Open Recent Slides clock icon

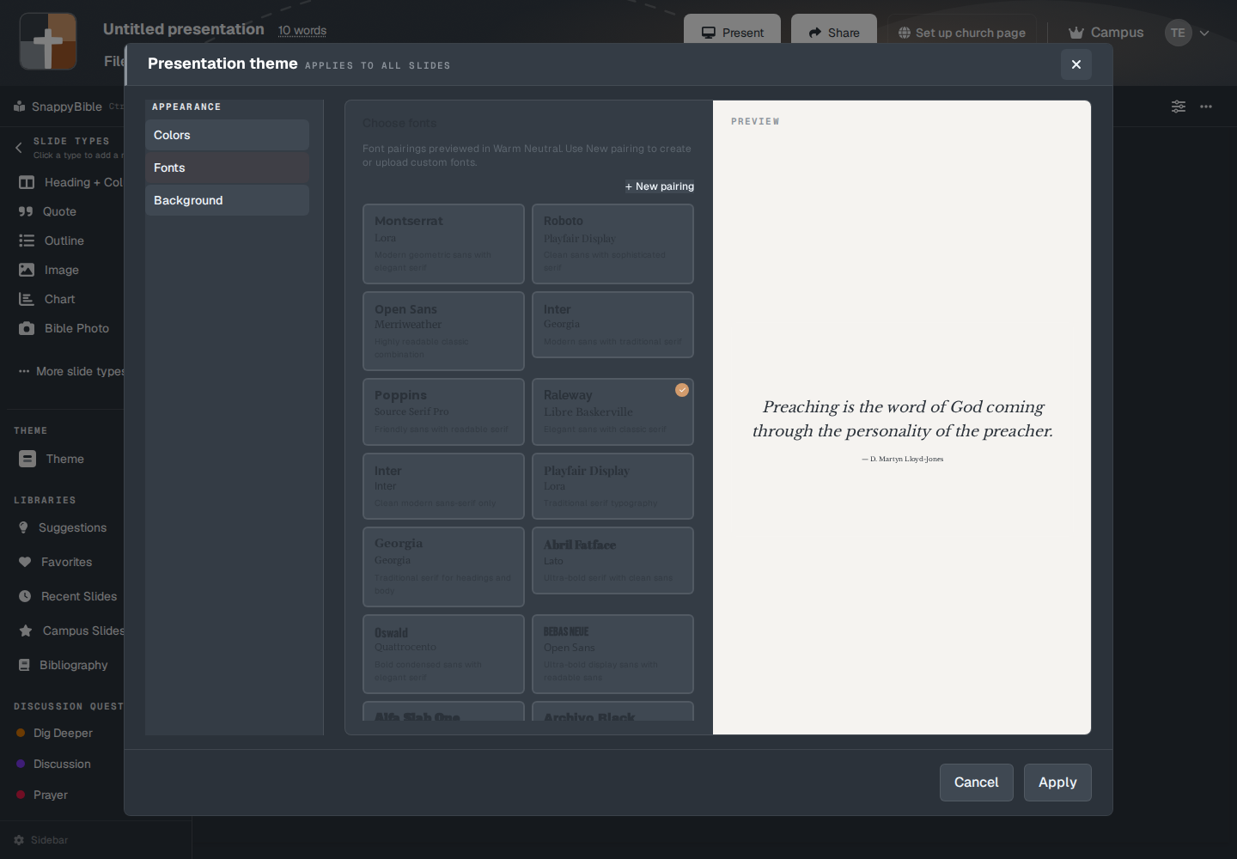coord(25,596)
